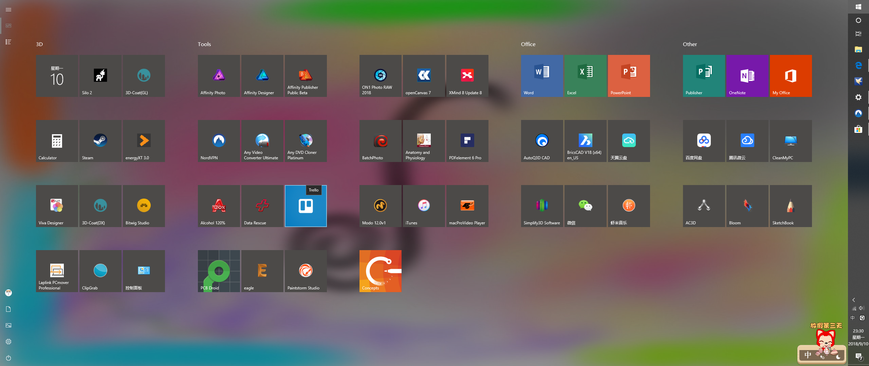Launch PowerPoint tile
This screenshot has width=869, height=366.
629,76
